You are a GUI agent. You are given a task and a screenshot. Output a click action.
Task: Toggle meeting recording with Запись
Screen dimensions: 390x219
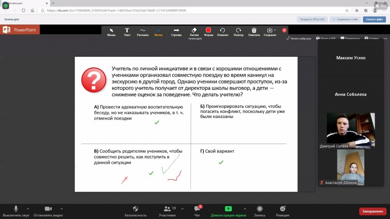coord(260,211)
